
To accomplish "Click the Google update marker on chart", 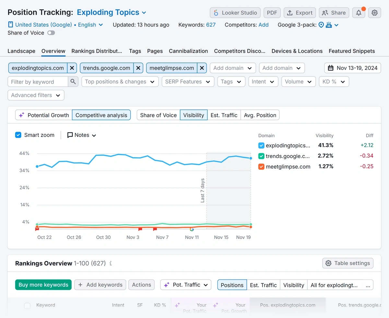I will tap(192, 229).
